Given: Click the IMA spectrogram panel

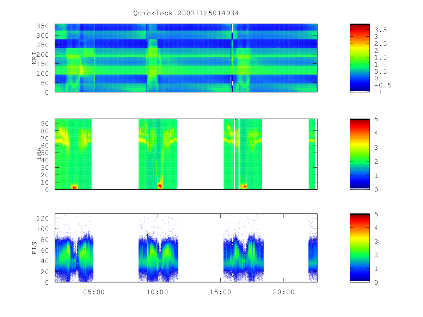Looking at the screenshot, I should coord(186,154).
